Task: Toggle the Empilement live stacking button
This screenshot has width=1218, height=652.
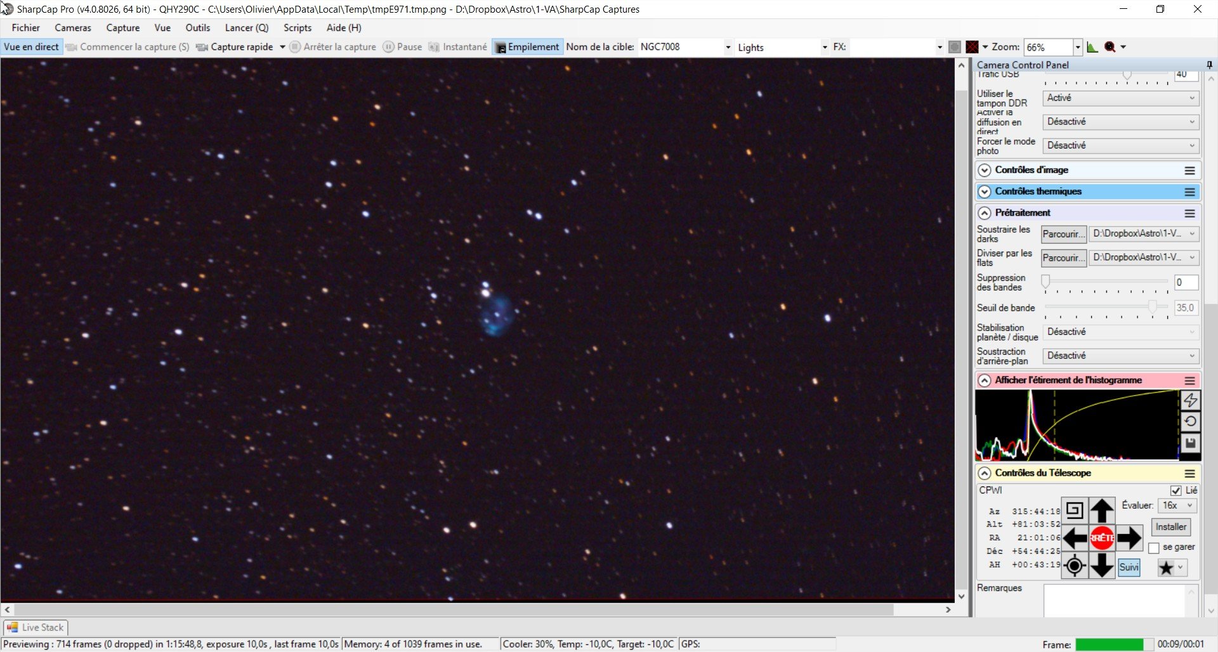Action: pos(527,47)
